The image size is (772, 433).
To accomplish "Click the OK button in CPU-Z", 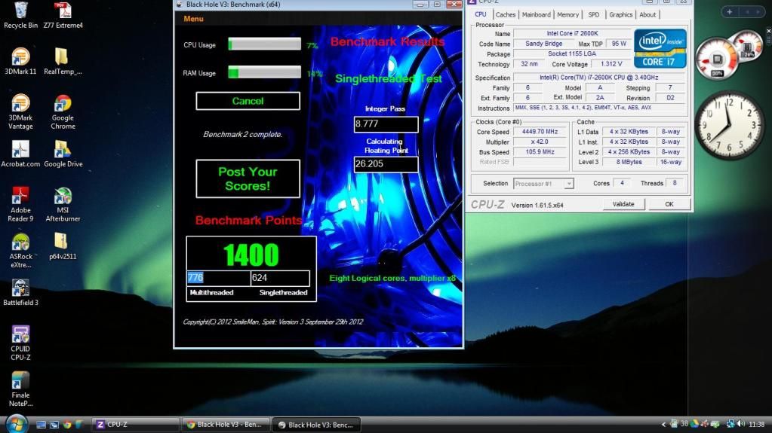I will click(x=669, y=204).
